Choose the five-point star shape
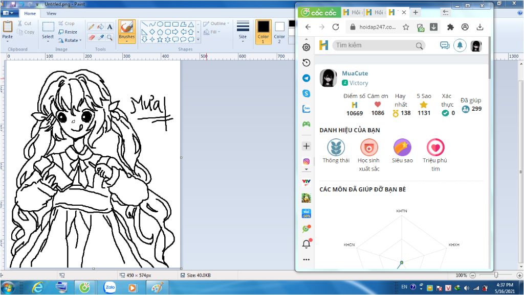Screen dimensions: 524x295 [x=160, y=39]
